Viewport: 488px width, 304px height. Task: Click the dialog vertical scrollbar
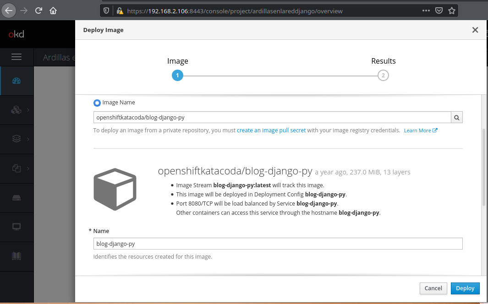[483, 167]
